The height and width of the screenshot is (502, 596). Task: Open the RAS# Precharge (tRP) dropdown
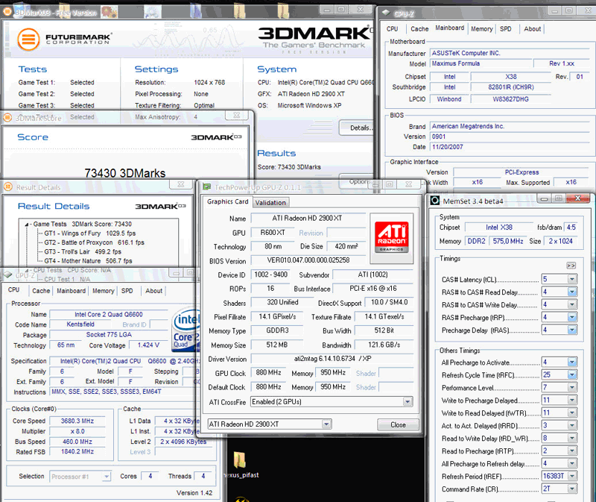(572, 317)
